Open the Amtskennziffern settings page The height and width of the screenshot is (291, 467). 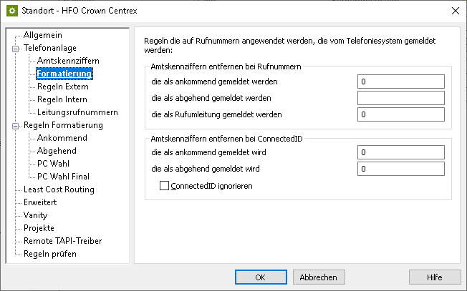click(x=68, y=61)
